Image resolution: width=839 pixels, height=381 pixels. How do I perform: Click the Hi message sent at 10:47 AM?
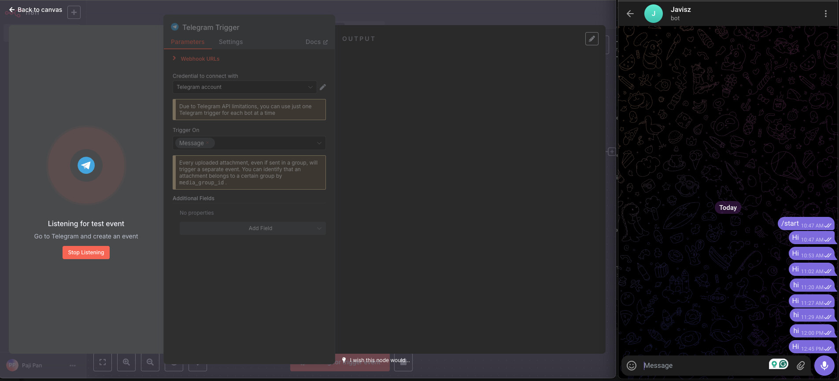tap(811, 238)
